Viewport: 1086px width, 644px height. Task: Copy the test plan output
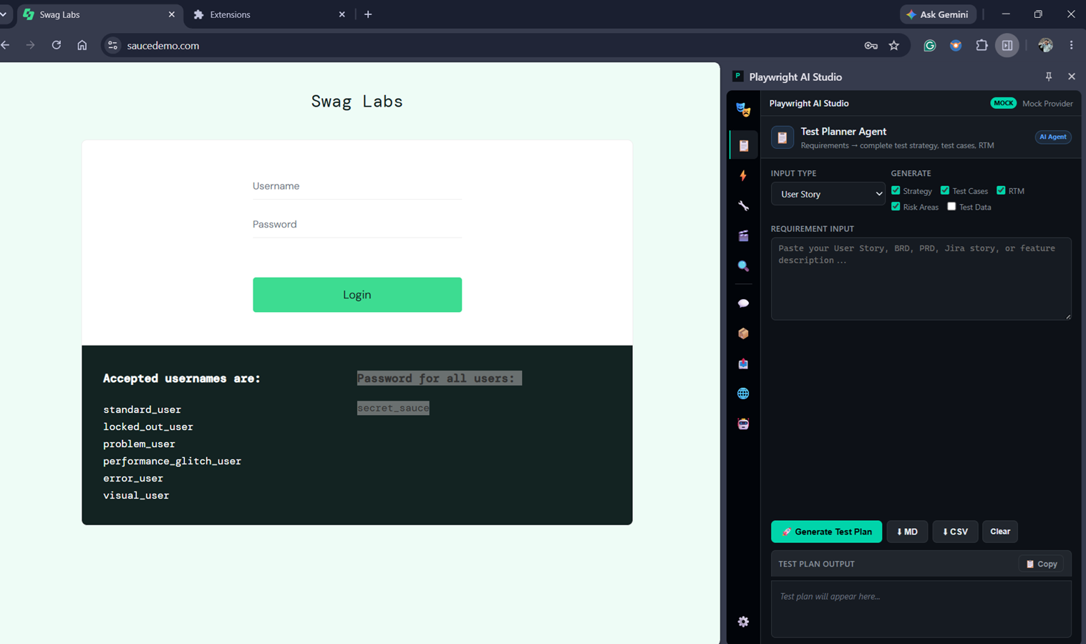pyautogui.click(x=1042, y=564)
